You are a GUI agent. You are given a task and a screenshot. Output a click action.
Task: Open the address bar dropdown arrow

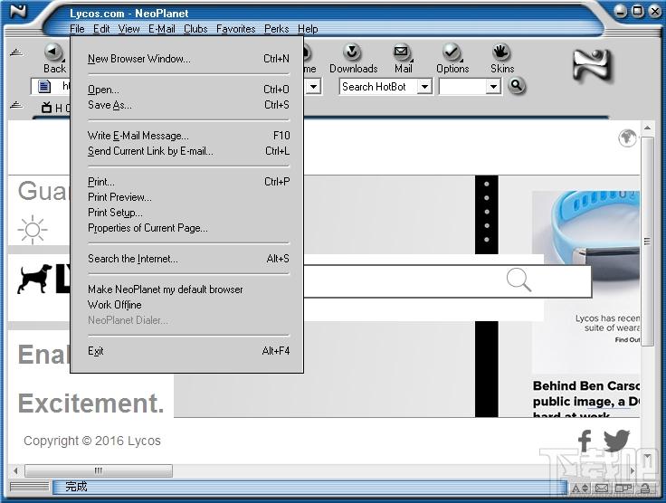tap(313, 87)
